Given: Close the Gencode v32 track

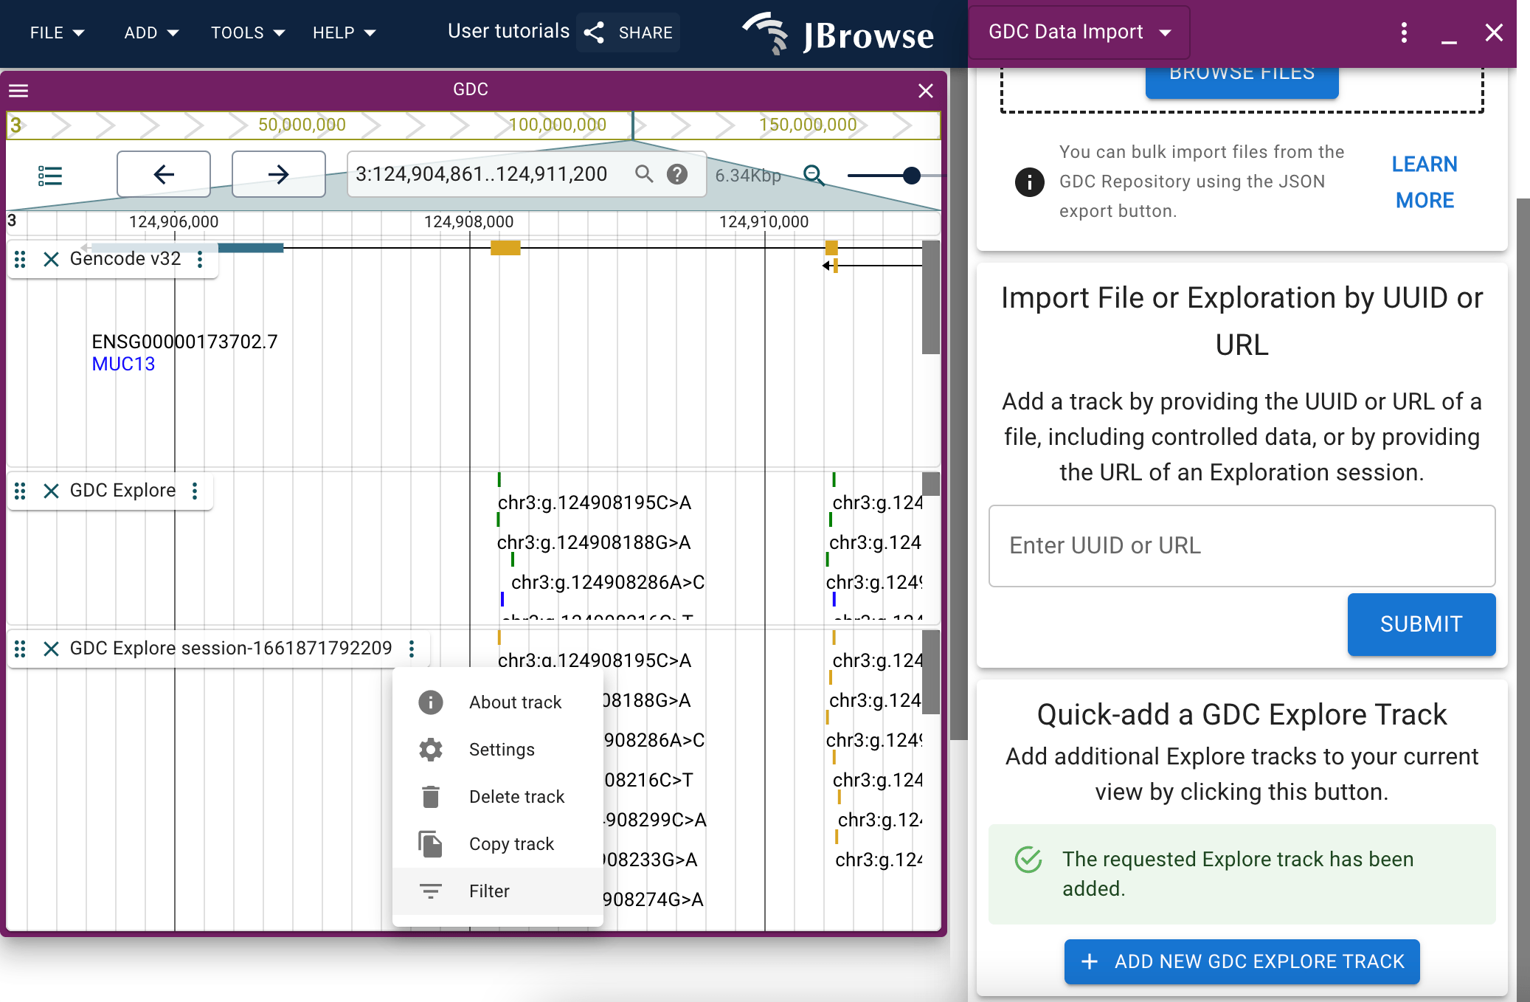Looking at the screenshot, I should coord(51,259).
